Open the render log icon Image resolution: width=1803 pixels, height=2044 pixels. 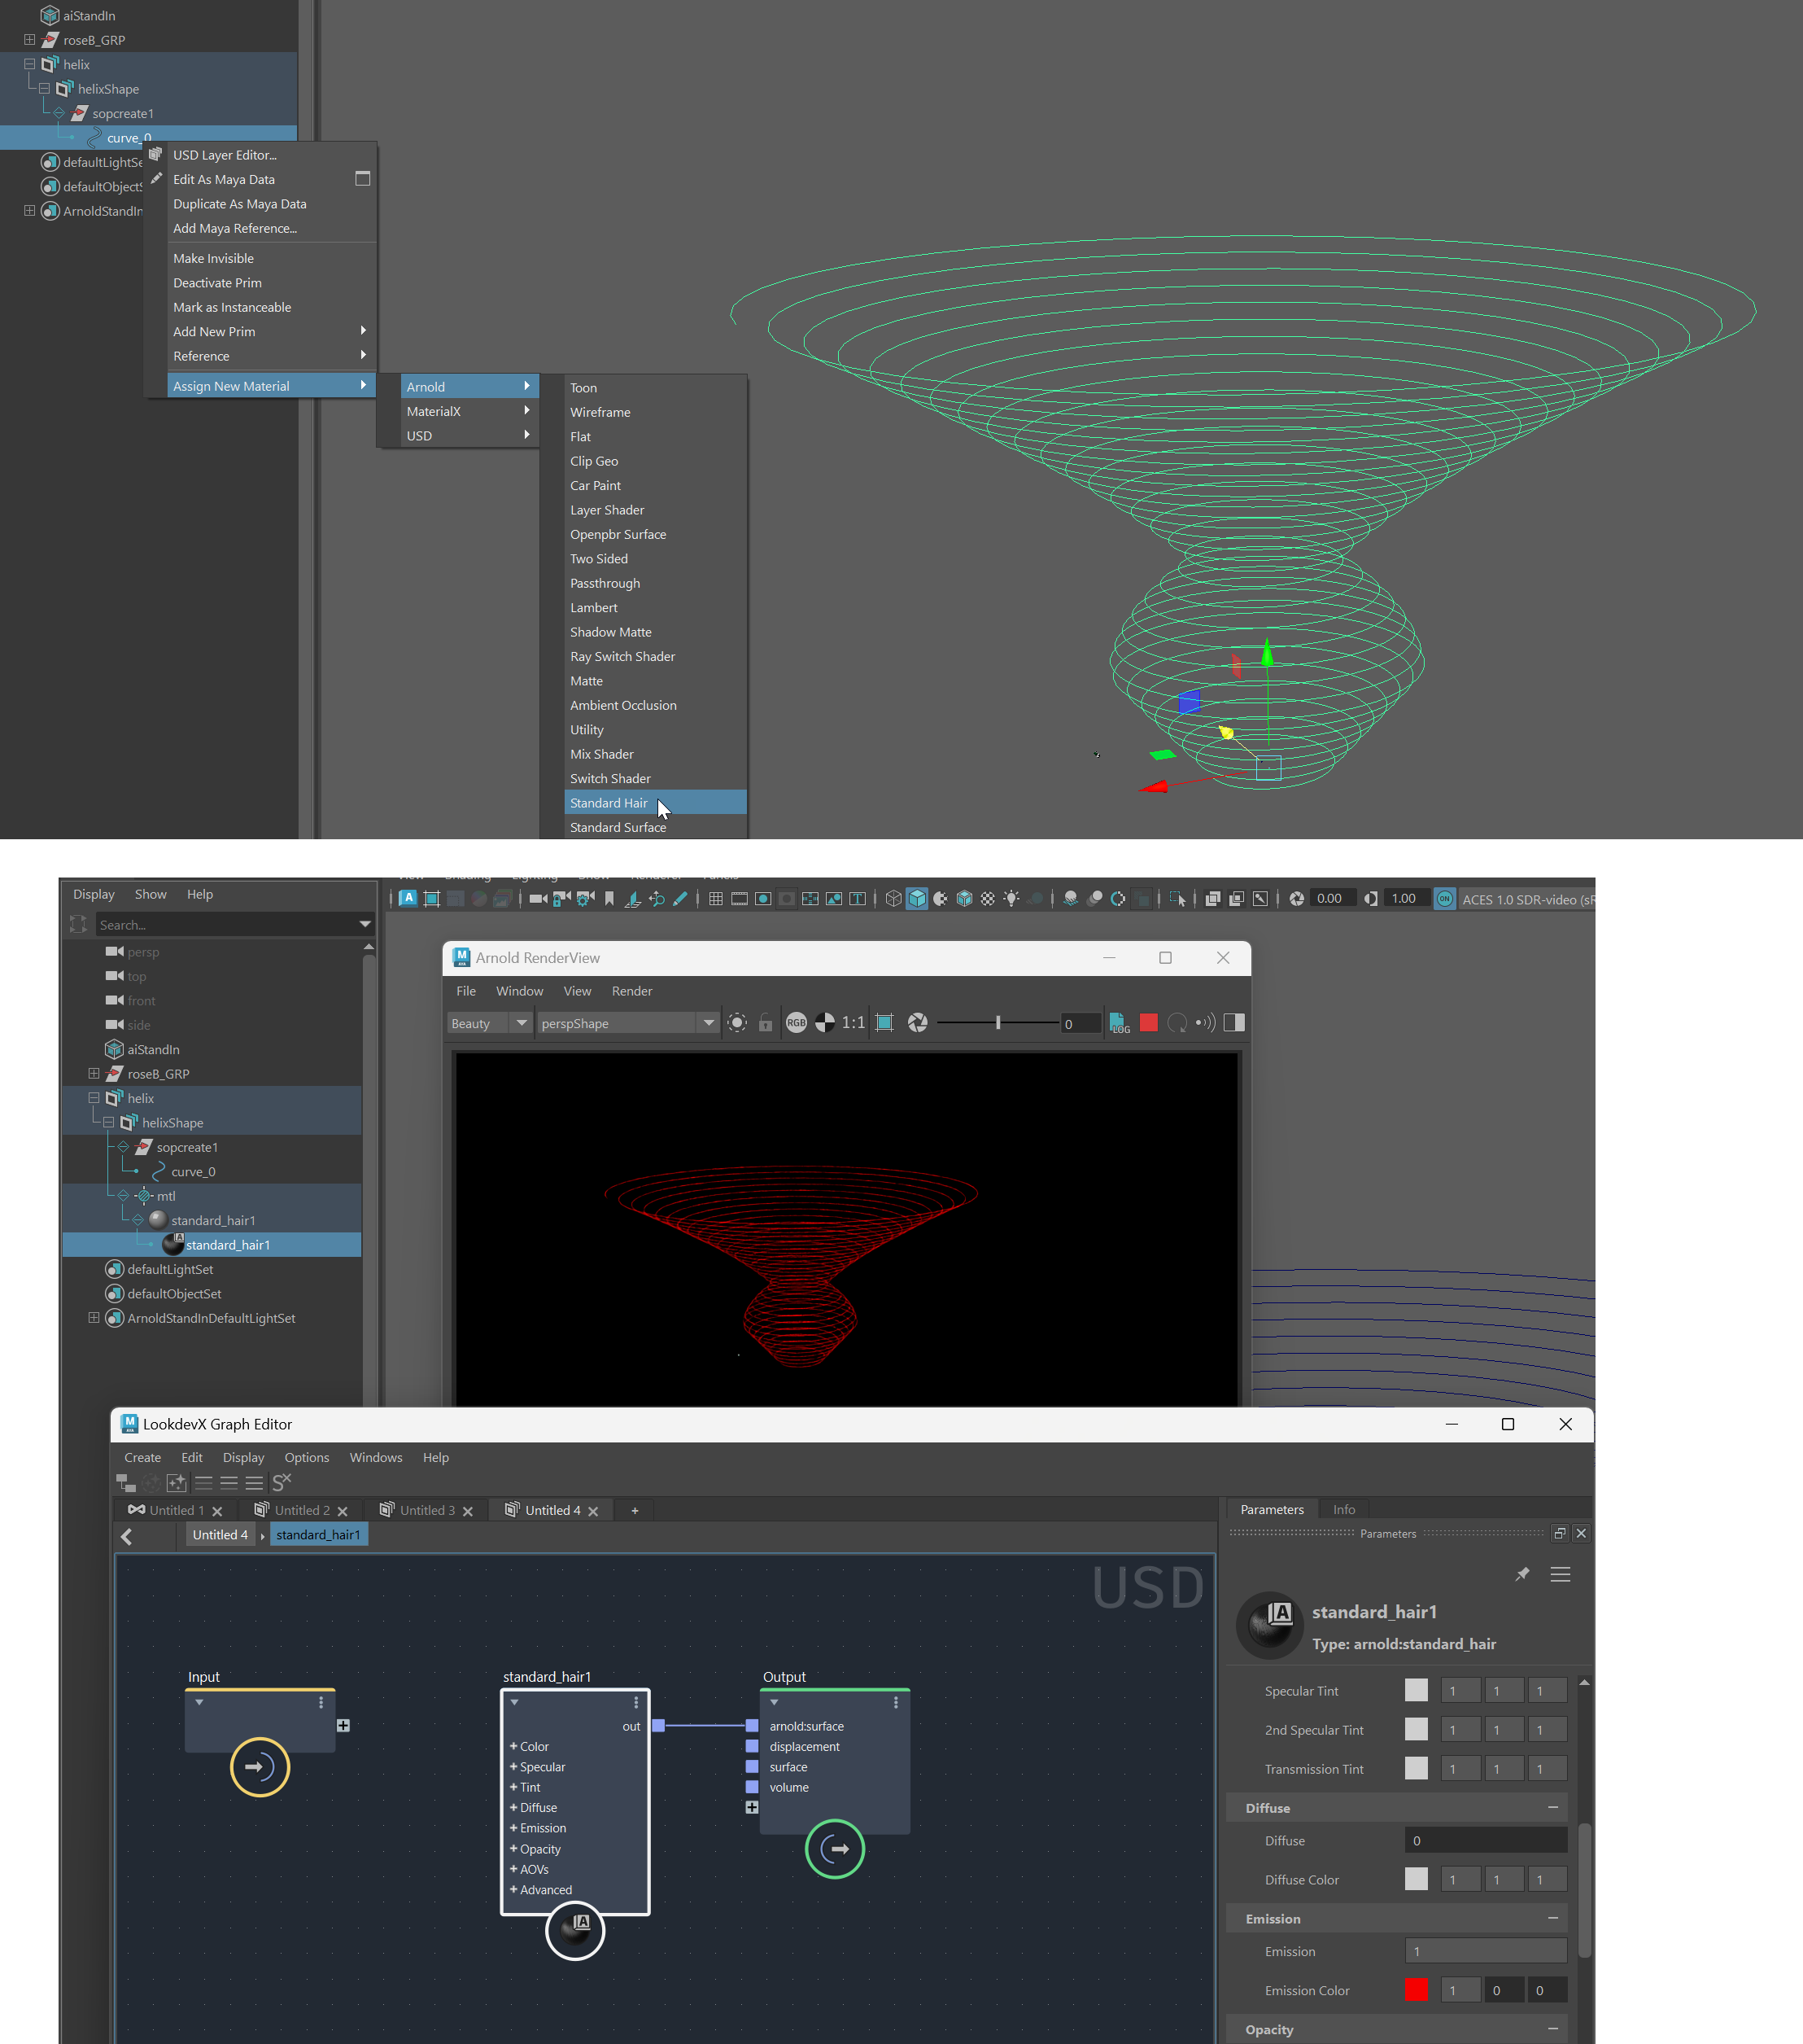(1120, 1022)
